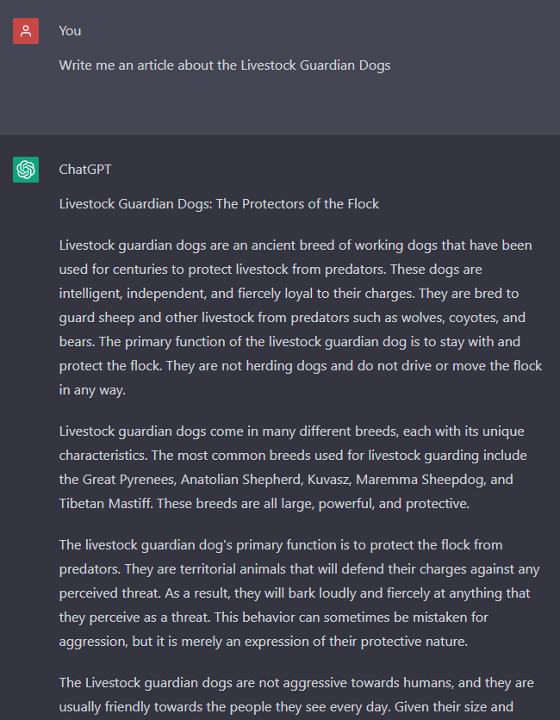Click the paragraph listing Great Pyrenees and Kuvasz
This screenshot has width=560, height=720.
coord(293,468)
